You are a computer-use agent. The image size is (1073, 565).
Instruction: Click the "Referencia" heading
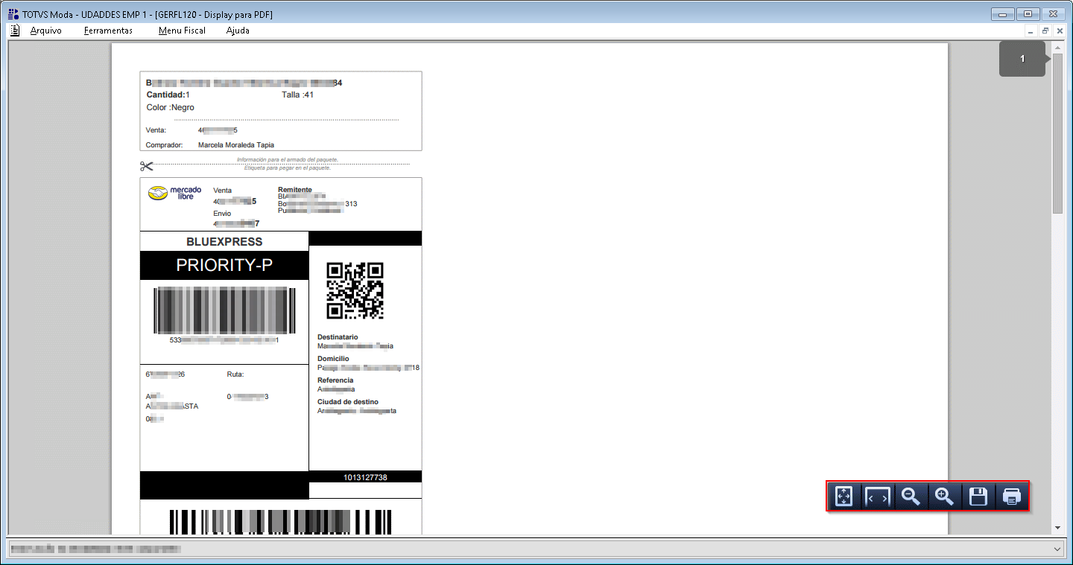pos(335,380)
